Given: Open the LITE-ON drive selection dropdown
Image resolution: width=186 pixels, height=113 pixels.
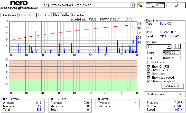Looking at the screenshot, I should click(133, 5).
